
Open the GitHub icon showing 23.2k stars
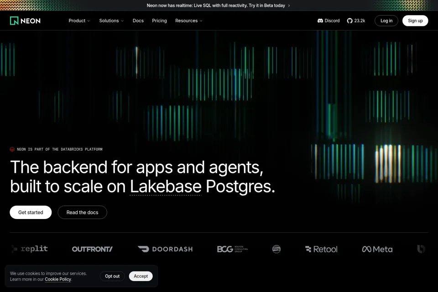356,21
